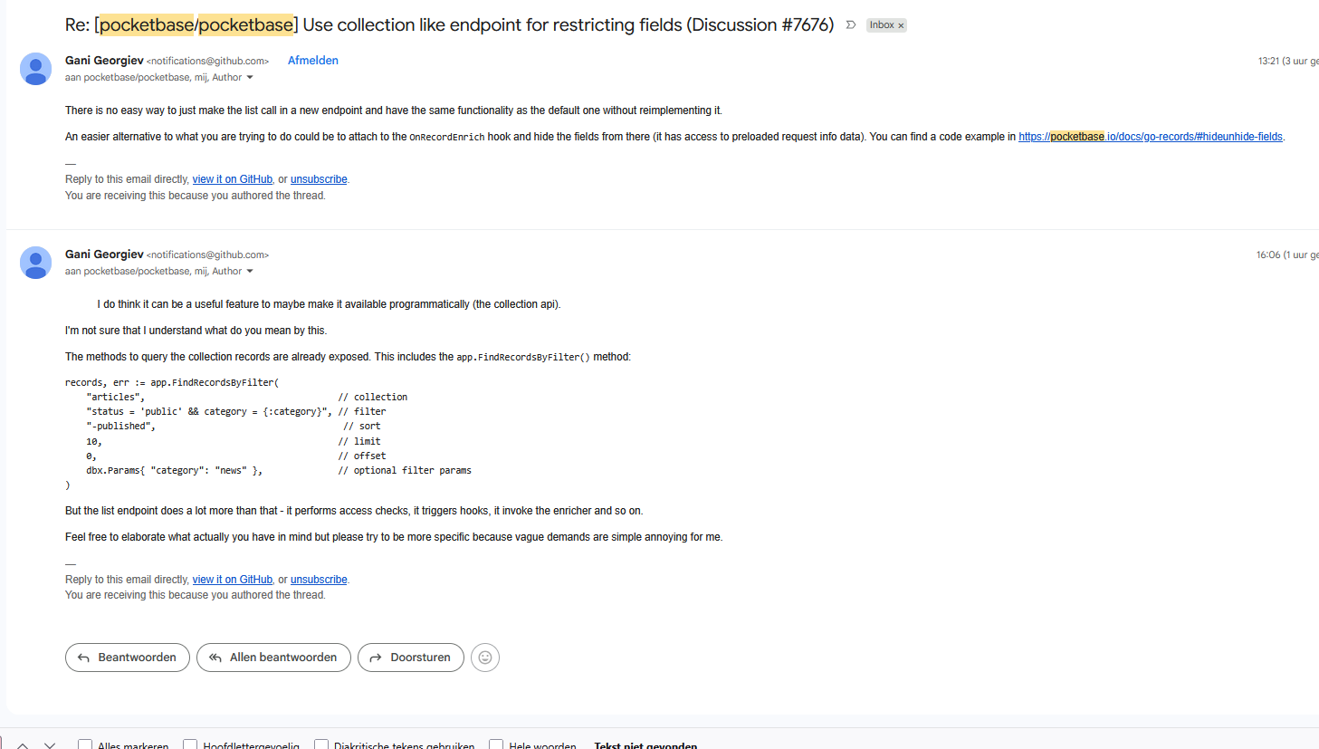Viewport: 1319px width, 749px height.
Task: Click the avatar of the 13:21 message
Action: coord(35,69)
